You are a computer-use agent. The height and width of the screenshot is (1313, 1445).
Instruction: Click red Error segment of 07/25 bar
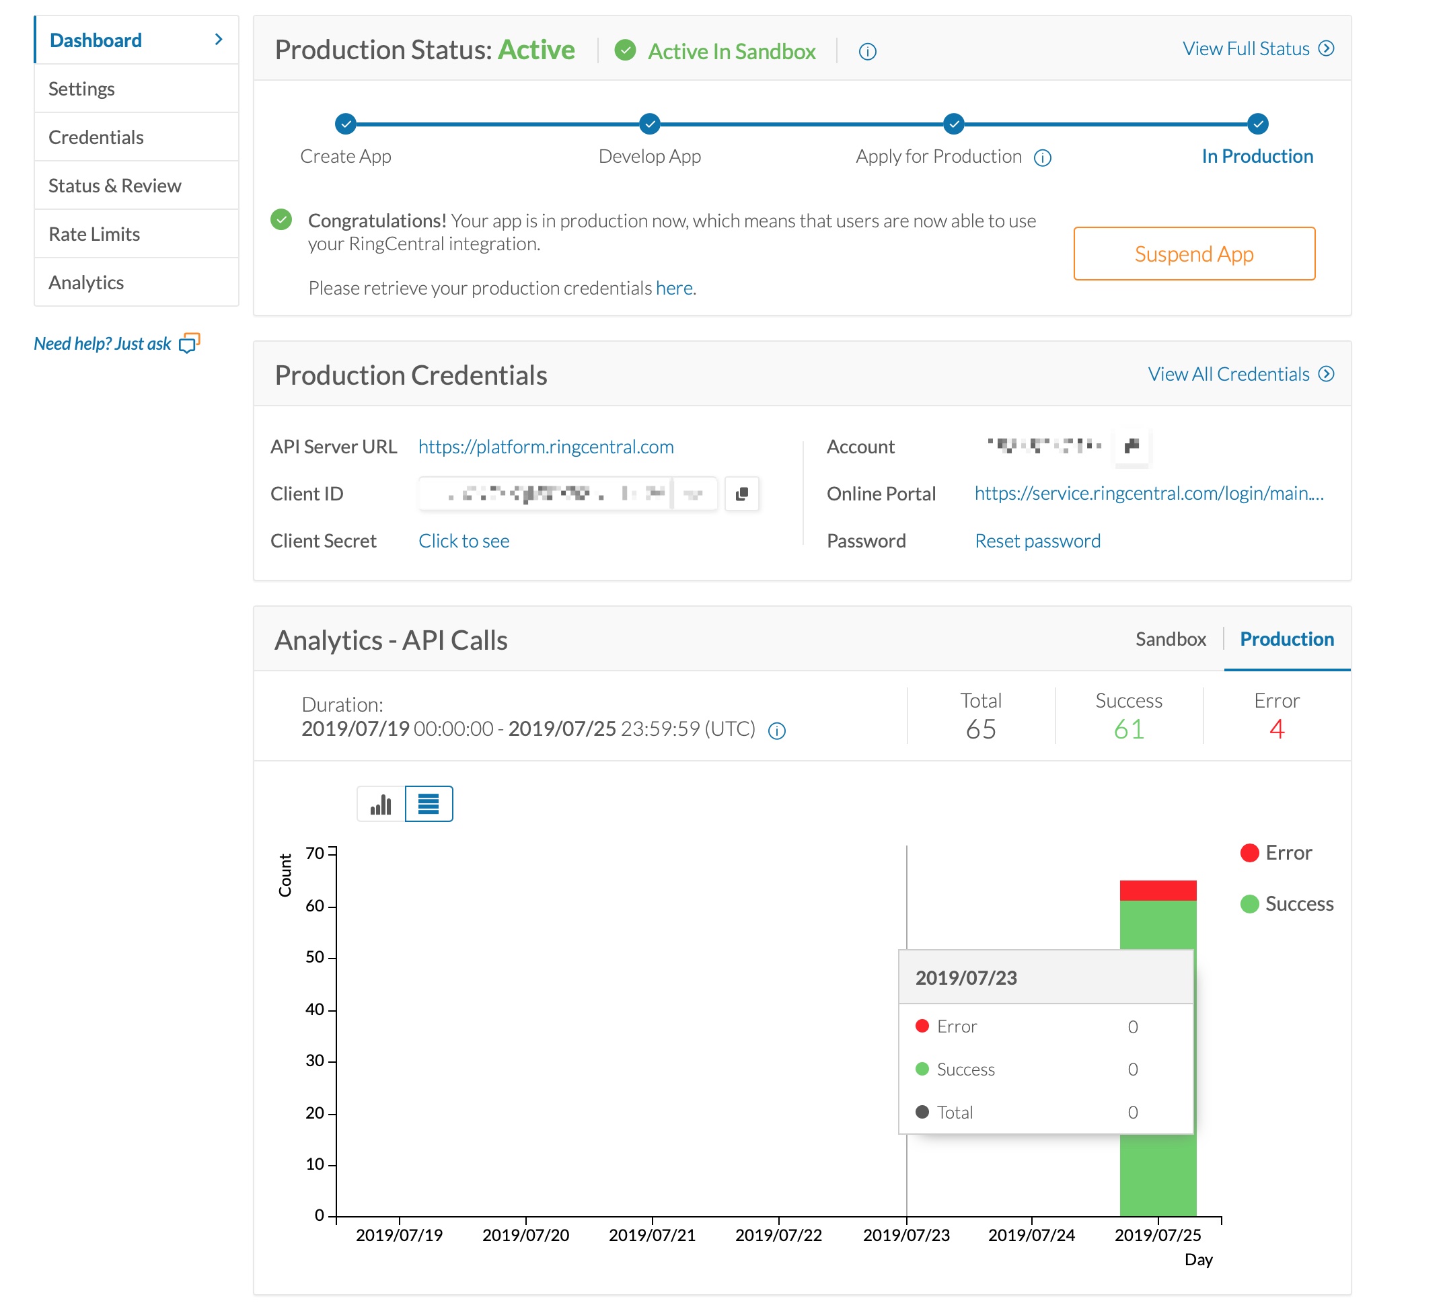pos(1158,890)
